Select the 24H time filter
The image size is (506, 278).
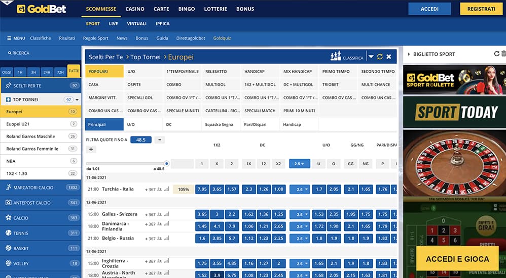pyautogui.click(x=47, y=72)
